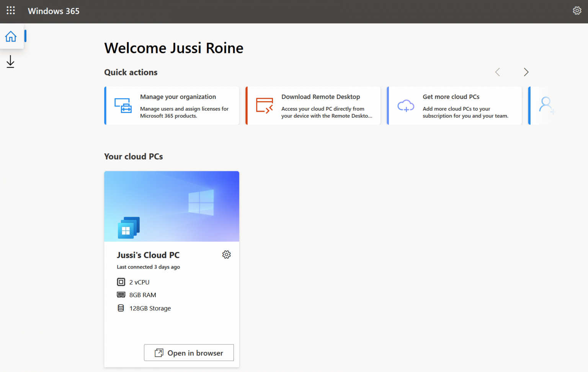Click the Remote Desktop red icon

point(265,105)
